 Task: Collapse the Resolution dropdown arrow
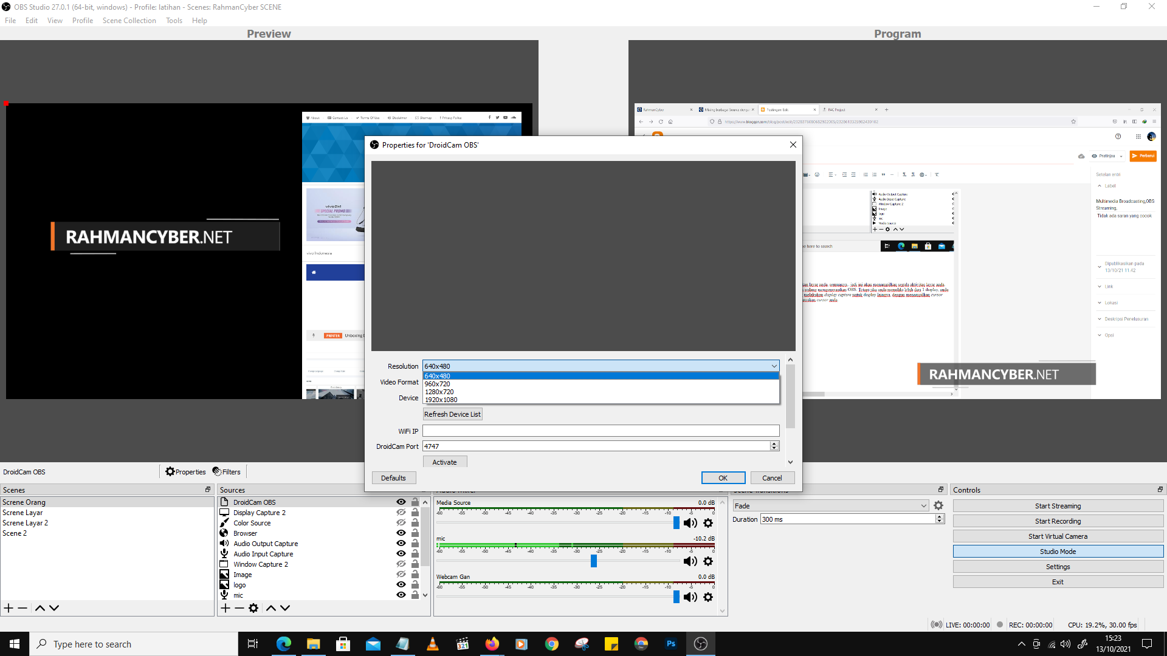tap(774, 366)
